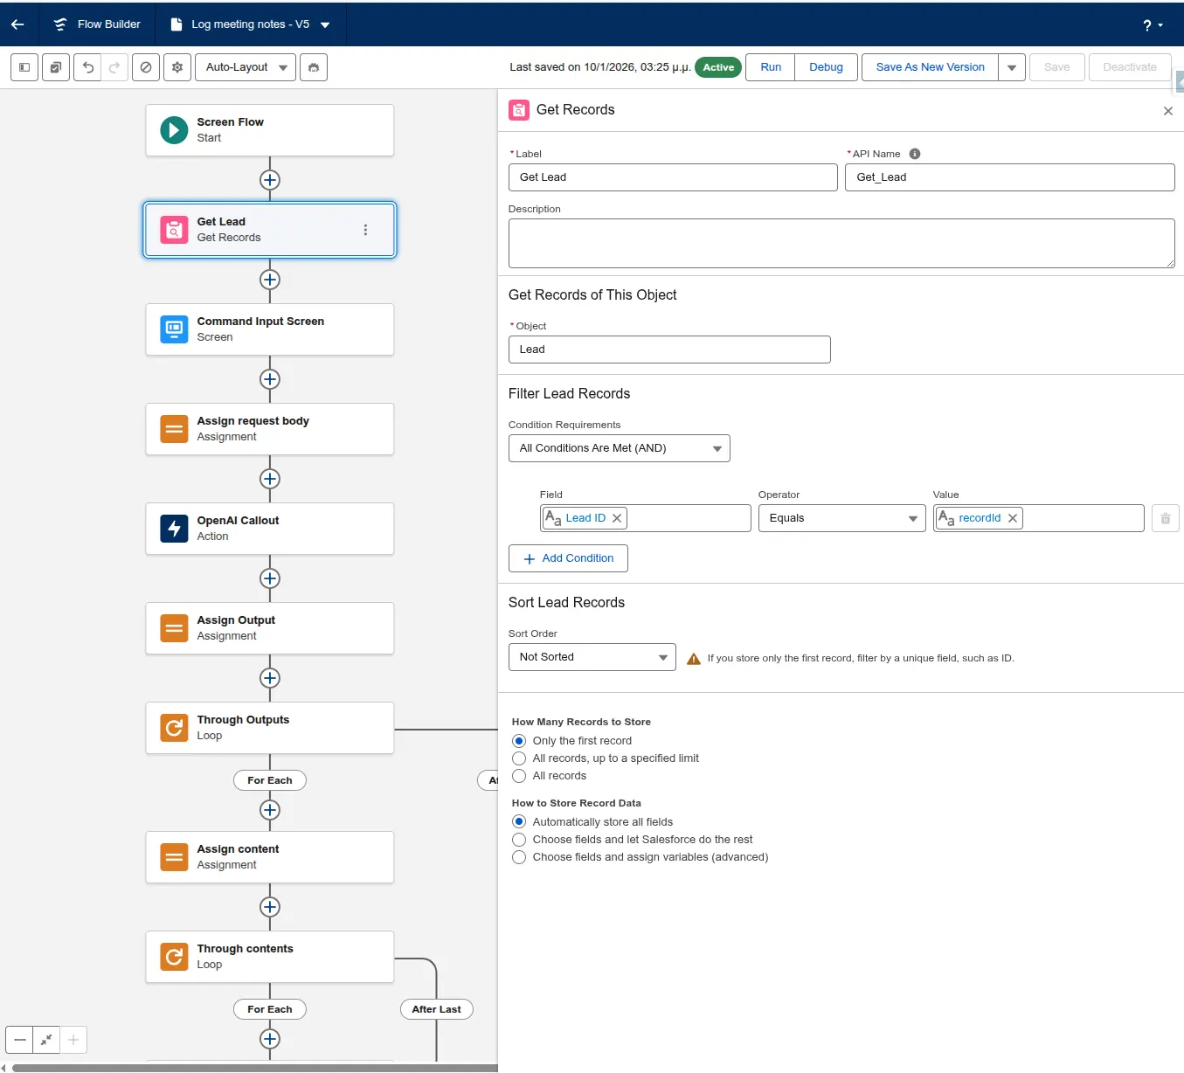Click the undo icon in the toolbar
The image size is (1184, 1073).
pyautogui.click(x=87, y=67)
